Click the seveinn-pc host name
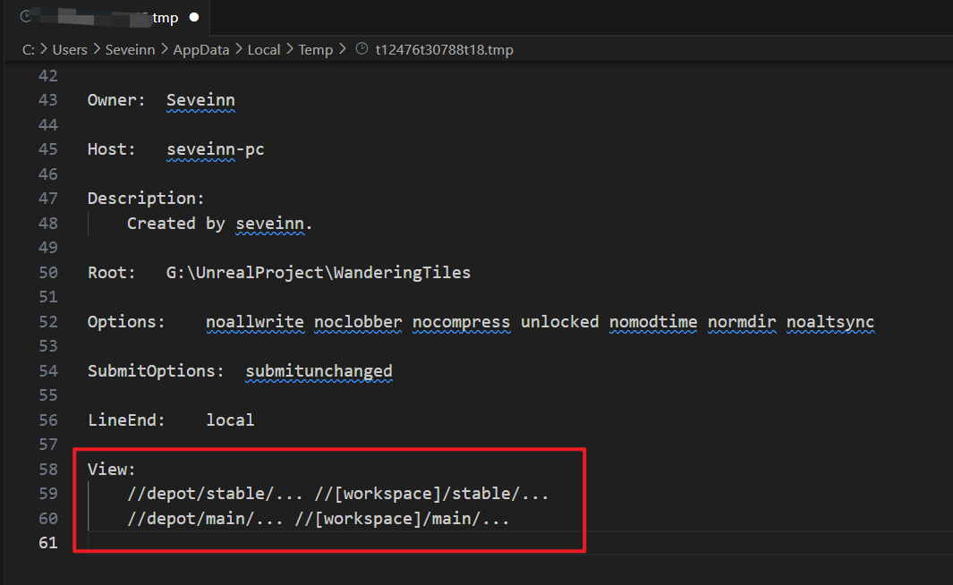This screenshot has width=953, height=585. (x=216, y=149)
